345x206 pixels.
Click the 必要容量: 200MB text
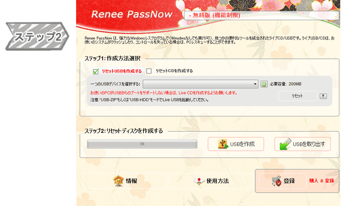(x=285, y=84)
